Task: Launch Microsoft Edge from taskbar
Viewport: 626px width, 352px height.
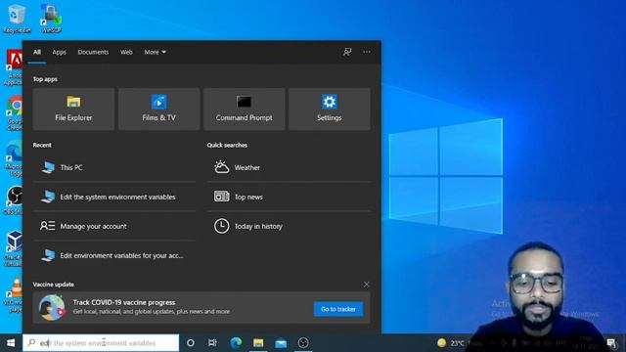Action: click(236, 343)
